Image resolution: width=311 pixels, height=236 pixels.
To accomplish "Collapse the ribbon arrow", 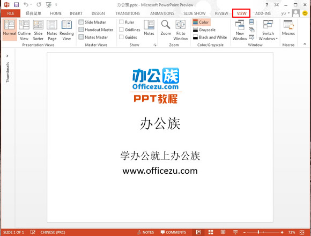I will click(305, 44).
